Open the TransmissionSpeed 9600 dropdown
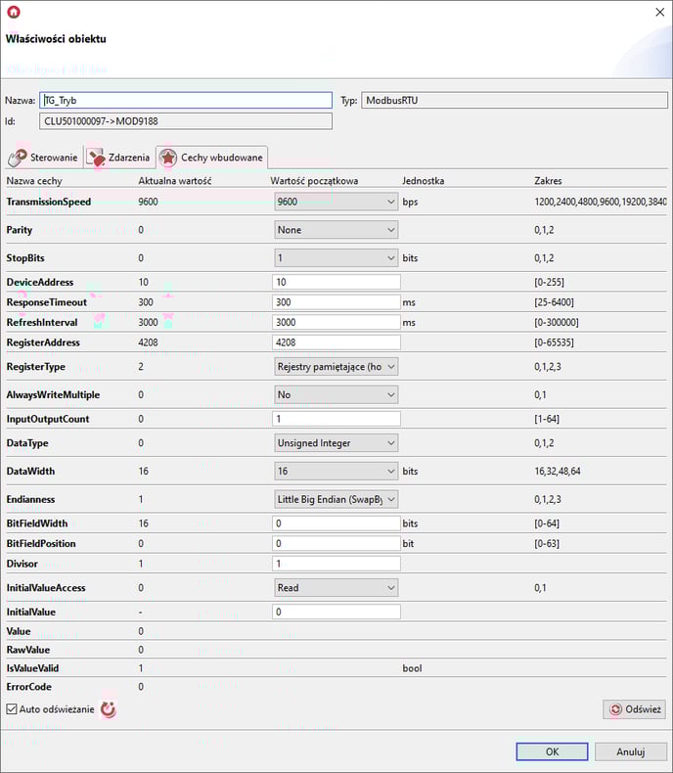The height and width of the screenshot is (773, 673). coord(336,202)
